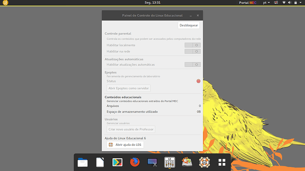Launch the blank document icon in the dock
Screen dimensions: 305x171
pyautogui.click(x=100, y=162)
